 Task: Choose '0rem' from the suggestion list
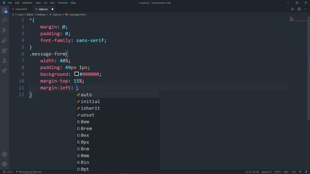point(118,129)
